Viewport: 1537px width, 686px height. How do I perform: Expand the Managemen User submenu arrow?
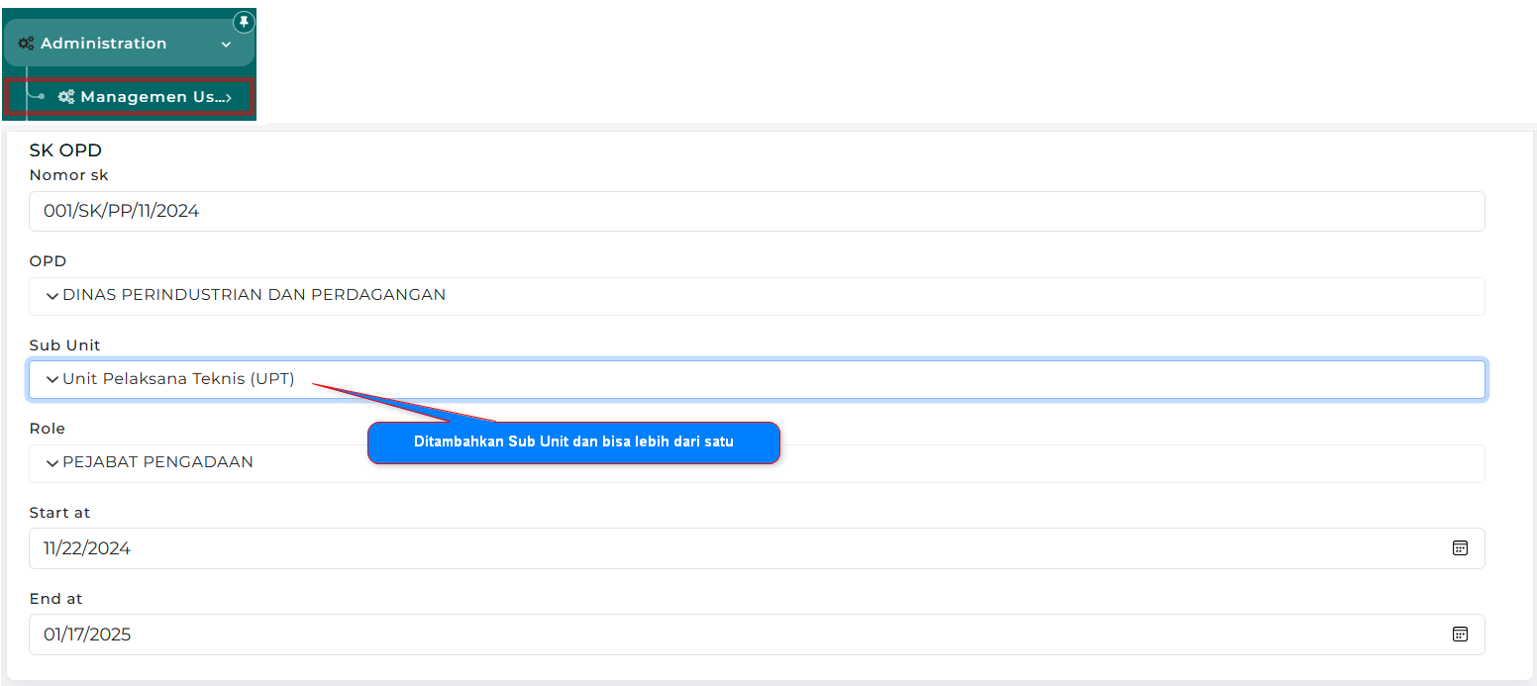(x=228, y=97)
